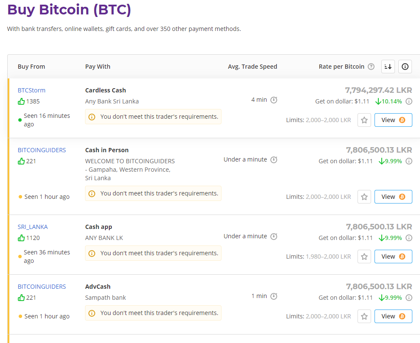Star the AdvCash Sampath bank offer

pyautogui.click(x=364, y=316)
